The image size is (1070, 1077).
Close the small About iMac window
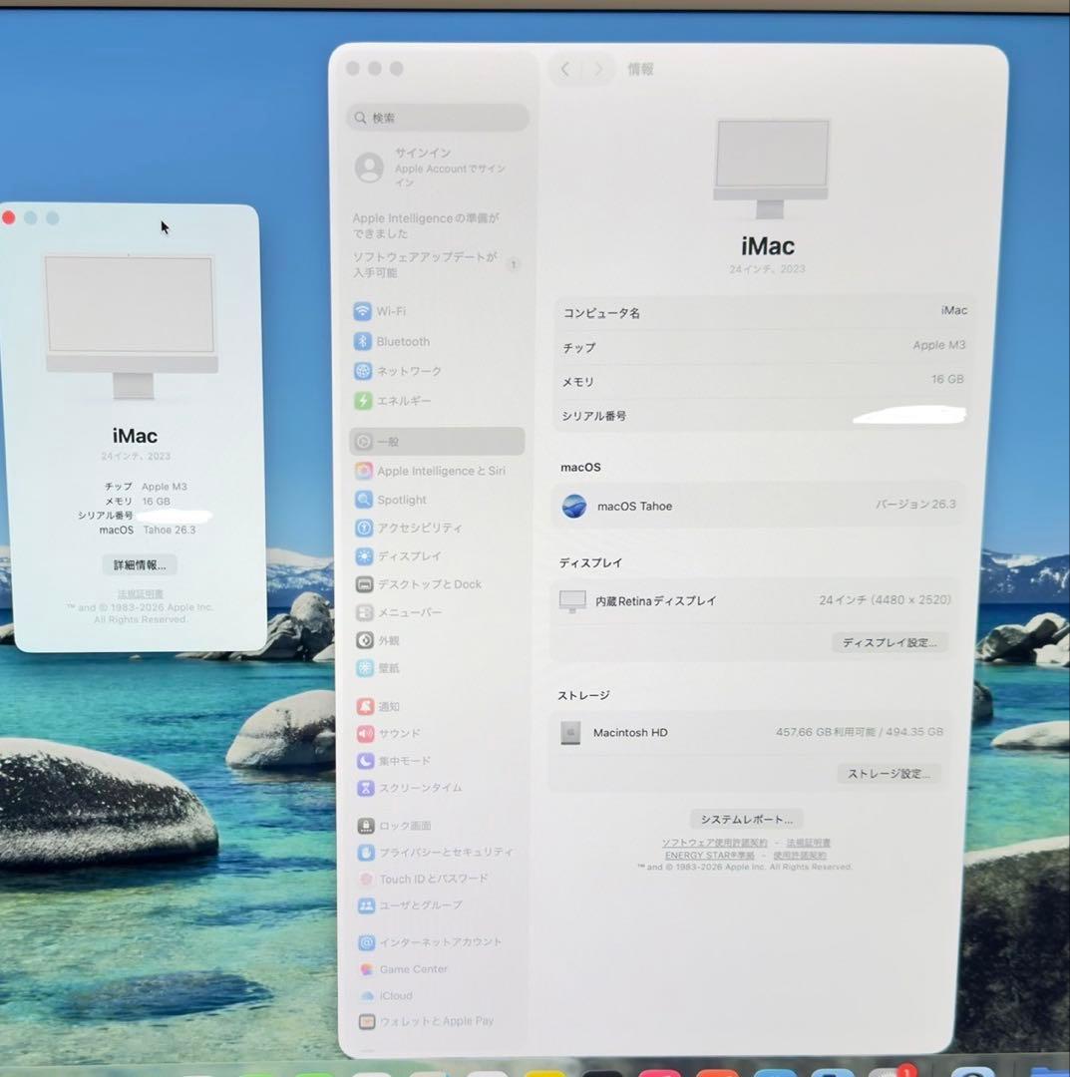(x=9, y=217)
